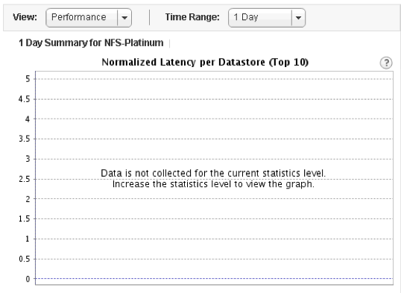
Task: Click the 1 Day Summary for NFS-Platinum heading
Action: pos(91,42)
